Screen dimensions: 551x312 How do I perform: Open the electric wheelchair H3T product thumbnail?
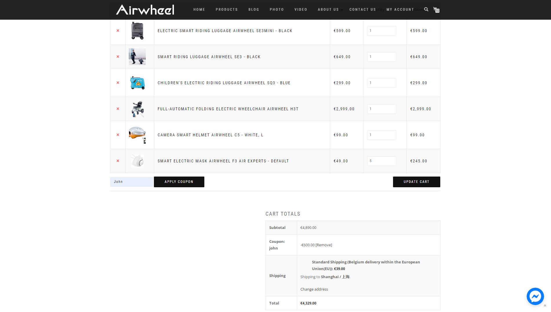tap(137, 109)
